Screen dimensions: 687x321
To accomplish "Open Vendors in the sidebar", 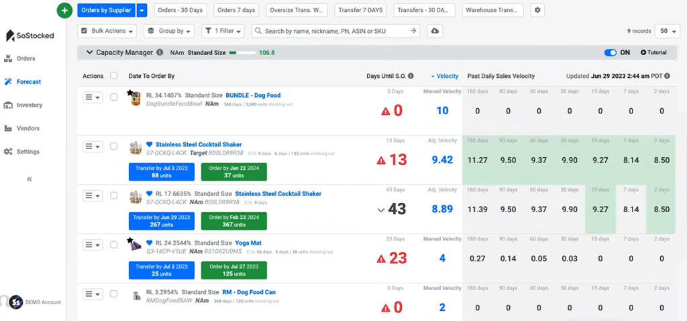I will [21, 128].
